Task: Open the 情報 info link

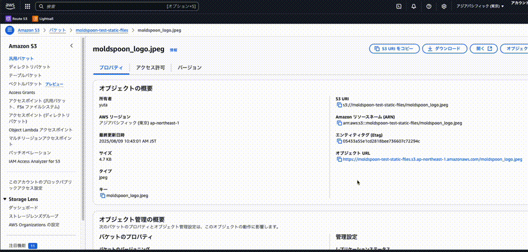Action: pos(173,50)
